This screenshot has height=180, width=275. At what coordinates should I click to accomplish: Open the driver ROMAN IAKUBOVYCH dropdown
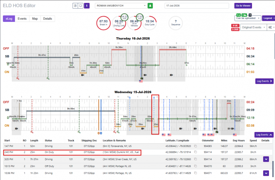click(121, 6)
